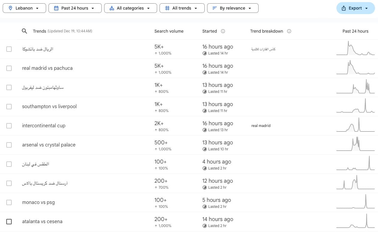Tick the checkbox for real madrid vs pachuca
The image size is (378, 233).
pos(9,68)
